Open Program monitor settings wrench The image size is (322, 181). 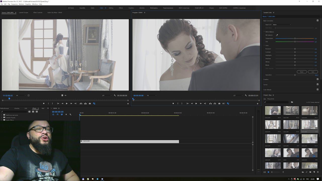(x=246, y=95)
